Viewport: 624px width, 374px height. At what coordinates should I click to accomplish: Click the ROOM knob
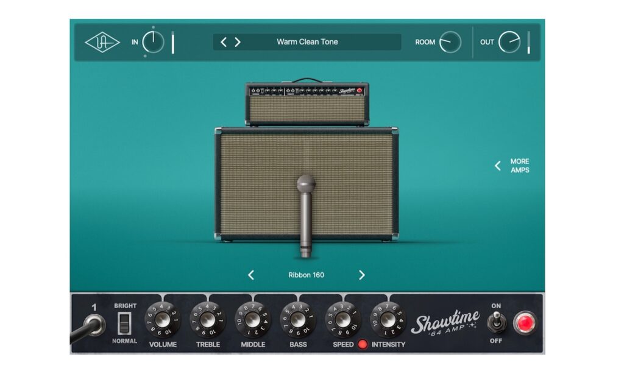[x=450, y=42]
